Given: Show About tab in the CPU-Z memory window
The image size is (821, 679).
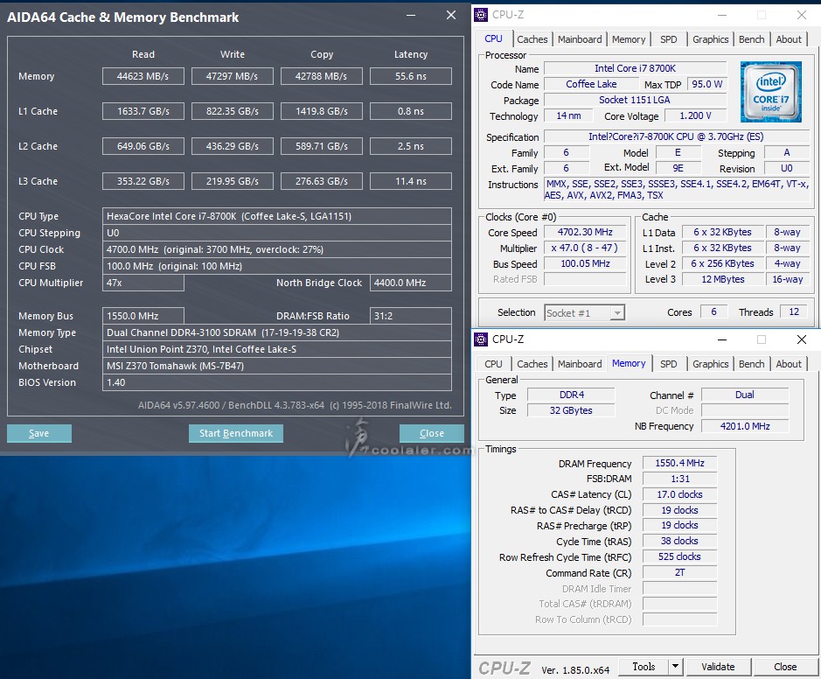Looking at the screenshot, I should point(789,364).
